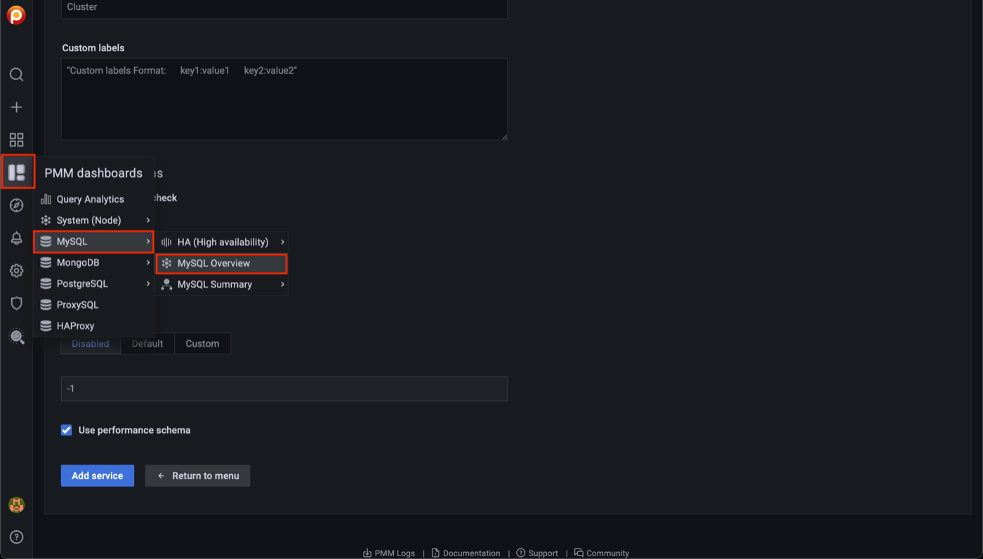
Task: Click the ProxySQL database icon
Action: (46, 304)
